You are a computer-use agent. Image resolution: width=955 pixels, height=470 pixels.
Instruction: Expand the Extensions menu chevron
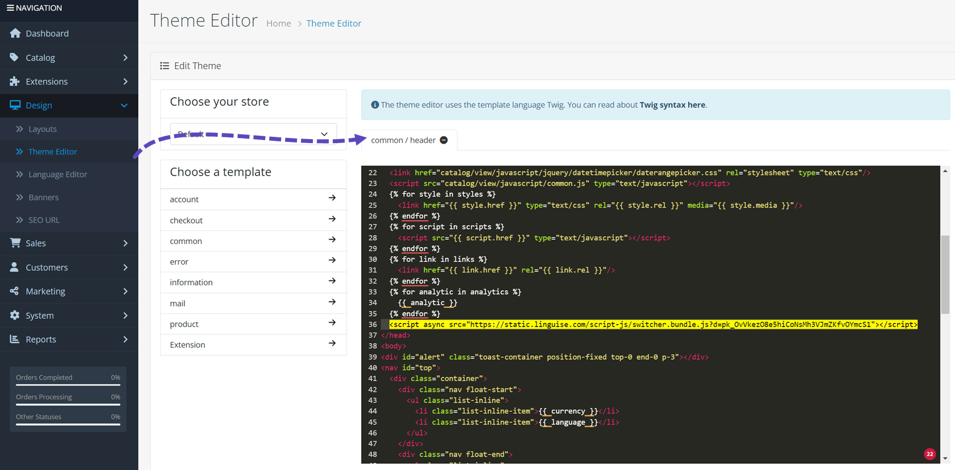(125, 81)
